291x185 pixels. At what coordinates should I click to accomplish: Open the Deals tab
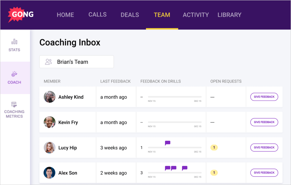pyautogui.click(x=130, y=15)
